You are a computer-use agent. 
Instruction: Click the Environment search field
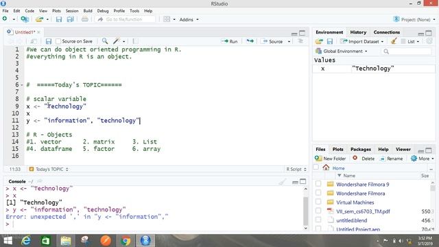pos(406,51)
